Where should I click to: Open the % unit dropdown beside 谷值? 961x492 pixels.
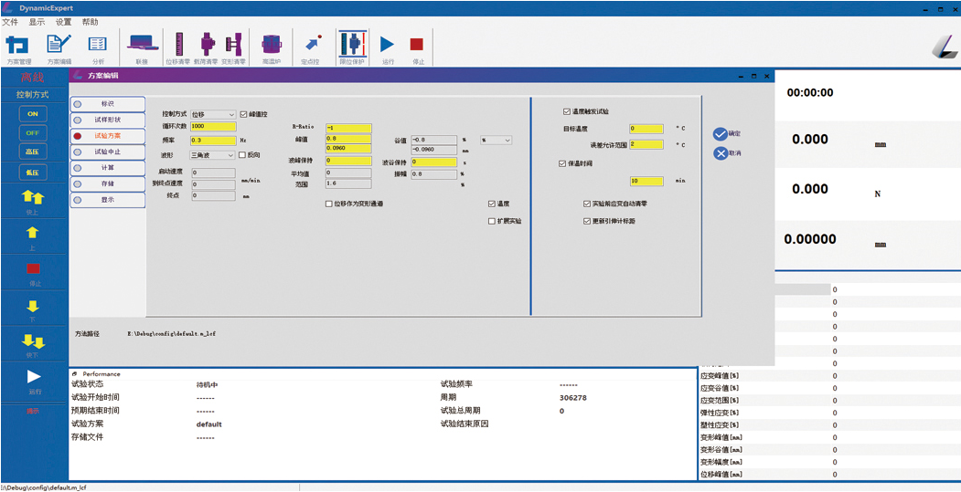(496, 141)
